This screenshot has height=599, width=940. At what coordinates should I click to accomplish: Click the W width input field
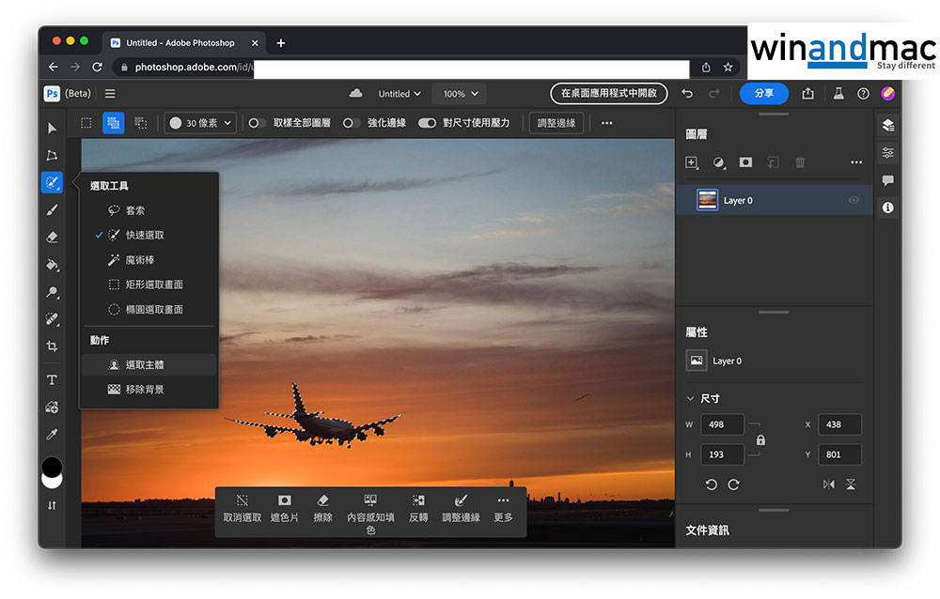pos(721,424)
